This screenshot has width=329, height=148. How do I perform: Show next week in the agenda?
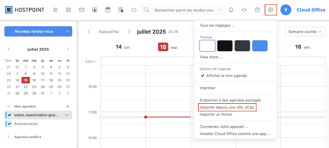(129, 32)
